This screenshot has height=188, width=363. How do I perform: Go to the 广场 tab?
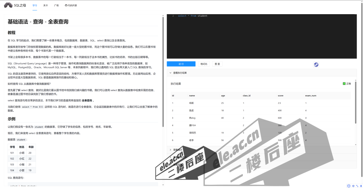56,5
